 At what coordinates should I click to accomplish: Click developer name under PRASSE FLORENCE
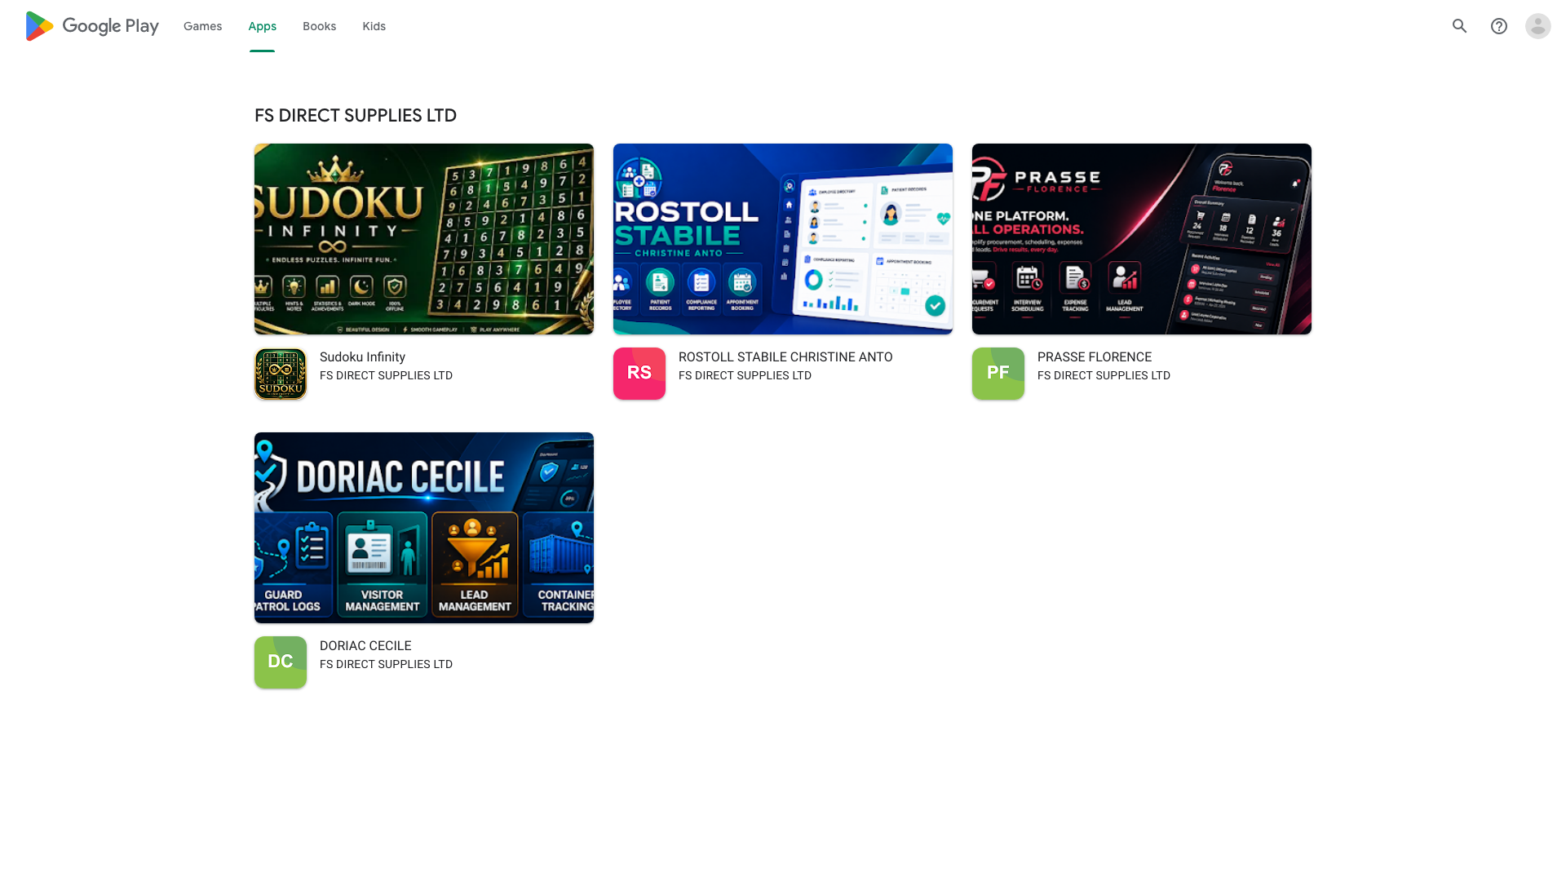pyautogui.click(x=1104, y=376)
